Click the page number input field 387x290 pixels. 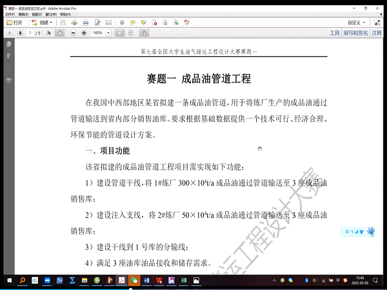pyautogui.click(x=30, y=33)
